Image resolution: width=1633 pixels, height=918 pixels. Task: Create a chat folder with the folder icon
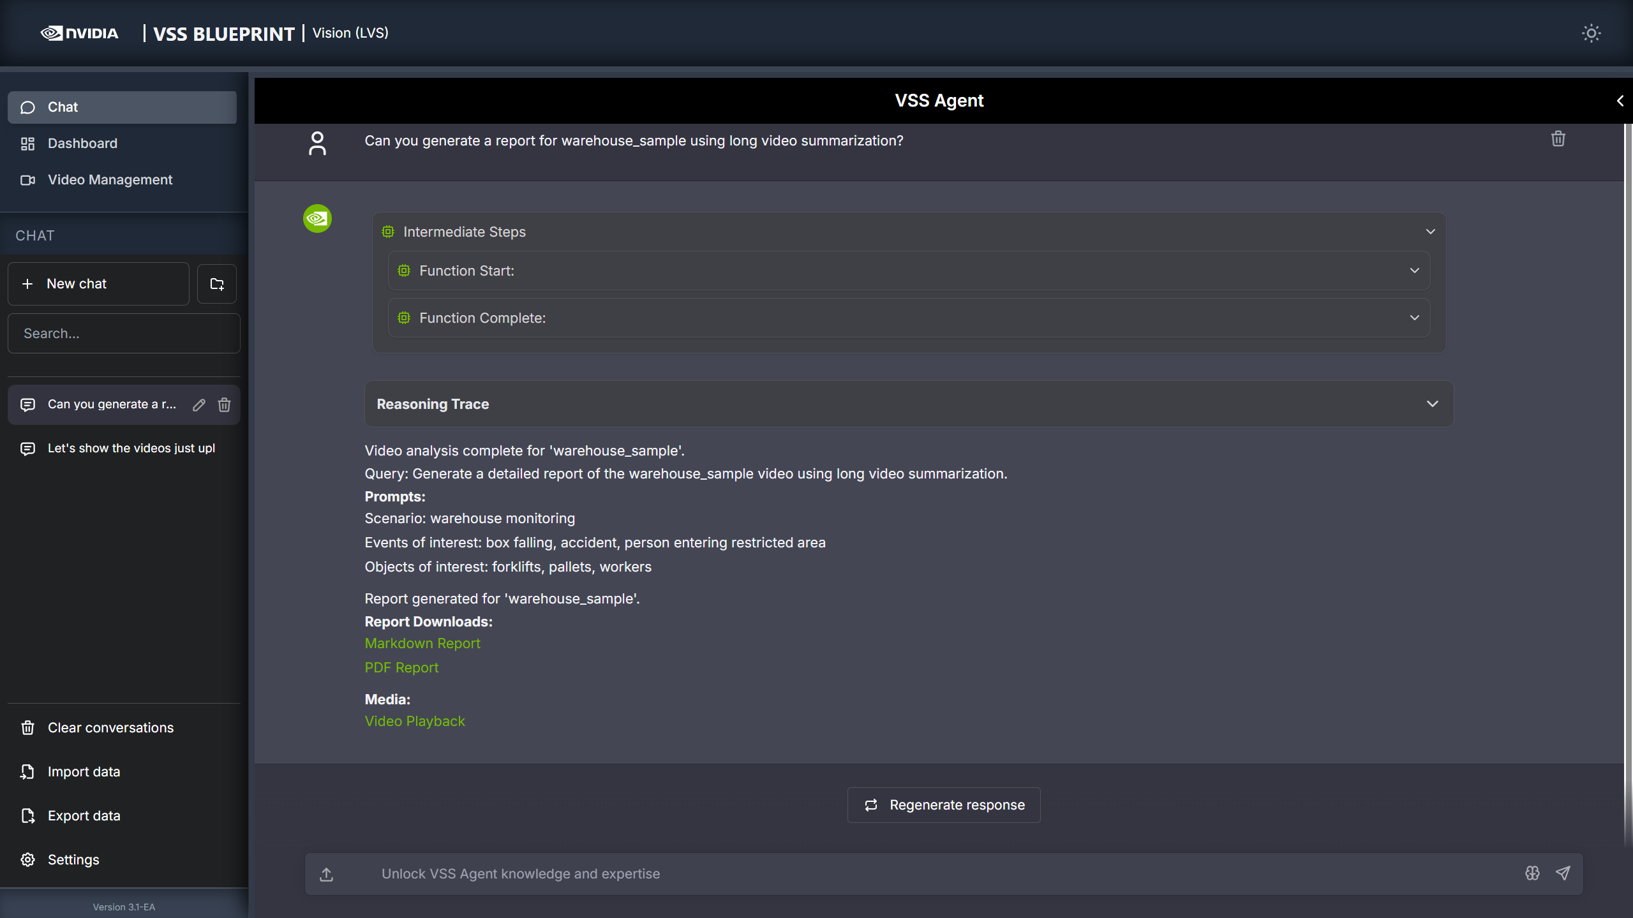click(216, 283)
